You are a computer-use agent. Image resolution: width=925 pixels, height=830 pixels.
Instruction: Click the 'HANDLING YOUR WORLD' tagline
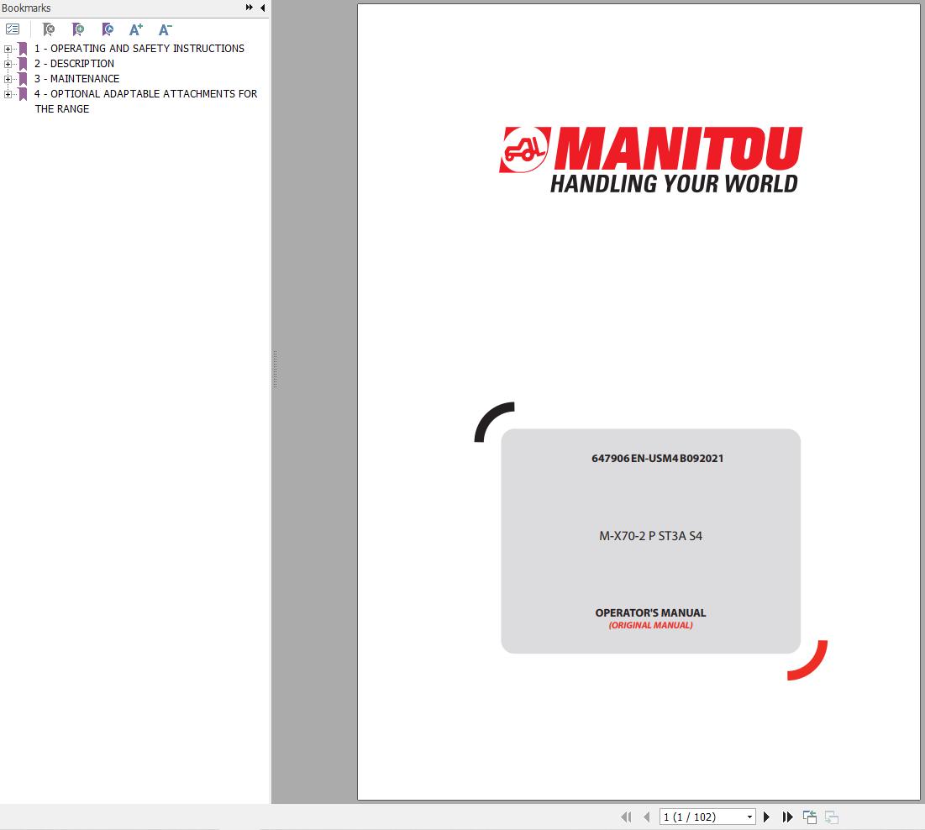click(674, 183)
